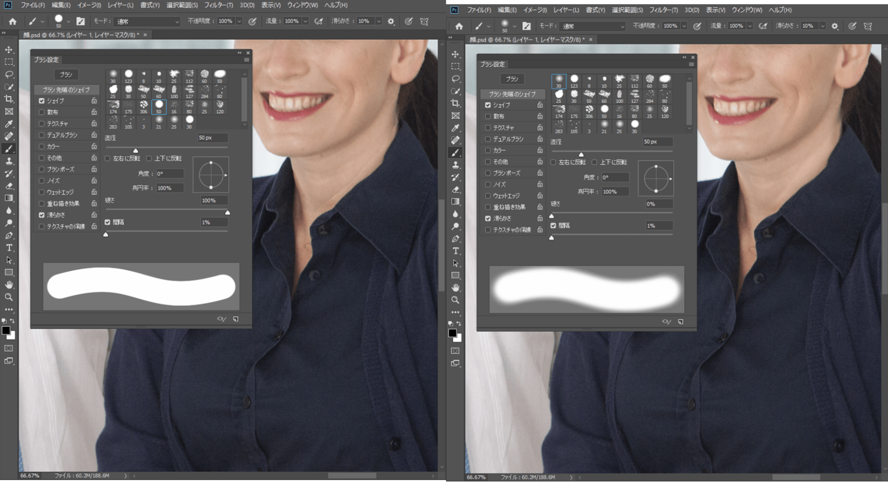Viewport: 888px width, 483px height.
Task: Enable 散布 checkbox in left brush panel
Action: pos(42,112)
